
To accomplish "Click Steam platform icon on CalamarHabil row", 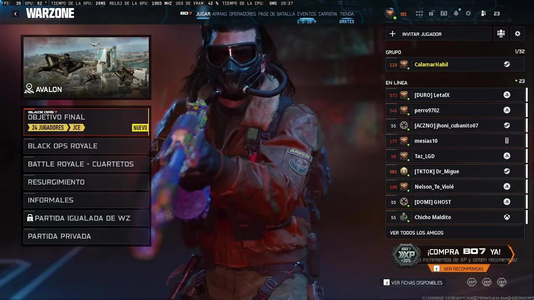I will point(507,65).
